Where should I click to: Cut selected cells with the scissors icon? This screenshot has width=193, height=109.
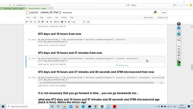click(x=35, y=22)
